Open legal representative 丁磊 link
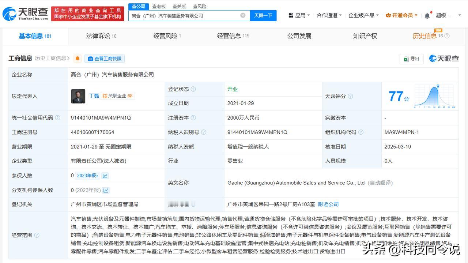This screenshot has width=468, height=263. pyautogui.click(x=94, y=96)
